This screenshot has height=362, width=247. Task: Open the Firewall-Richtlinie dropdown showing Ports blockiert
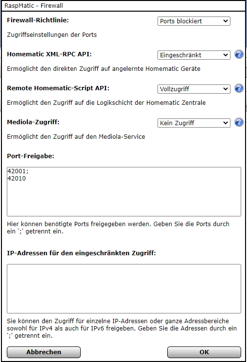194,21
